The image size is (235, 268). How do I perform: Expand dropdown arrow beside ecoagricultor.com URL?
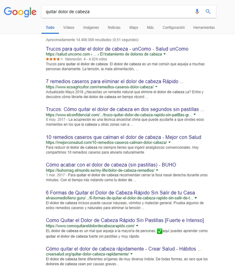pyautogui.click(x=156, y=87)
